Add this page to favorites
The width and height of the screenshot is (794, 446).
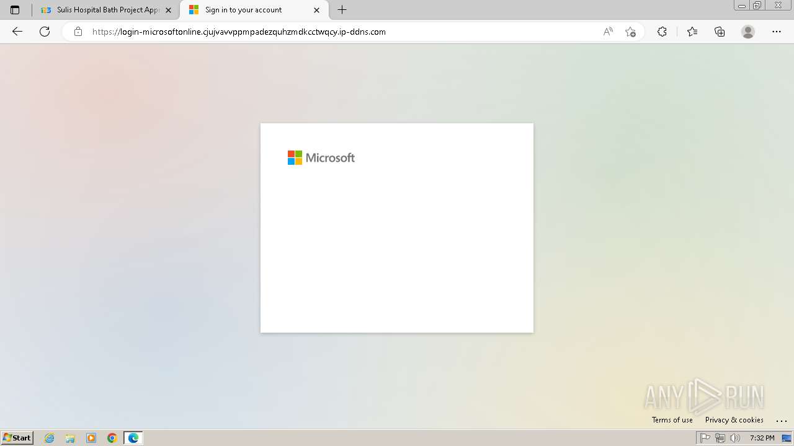click(631, 32)
